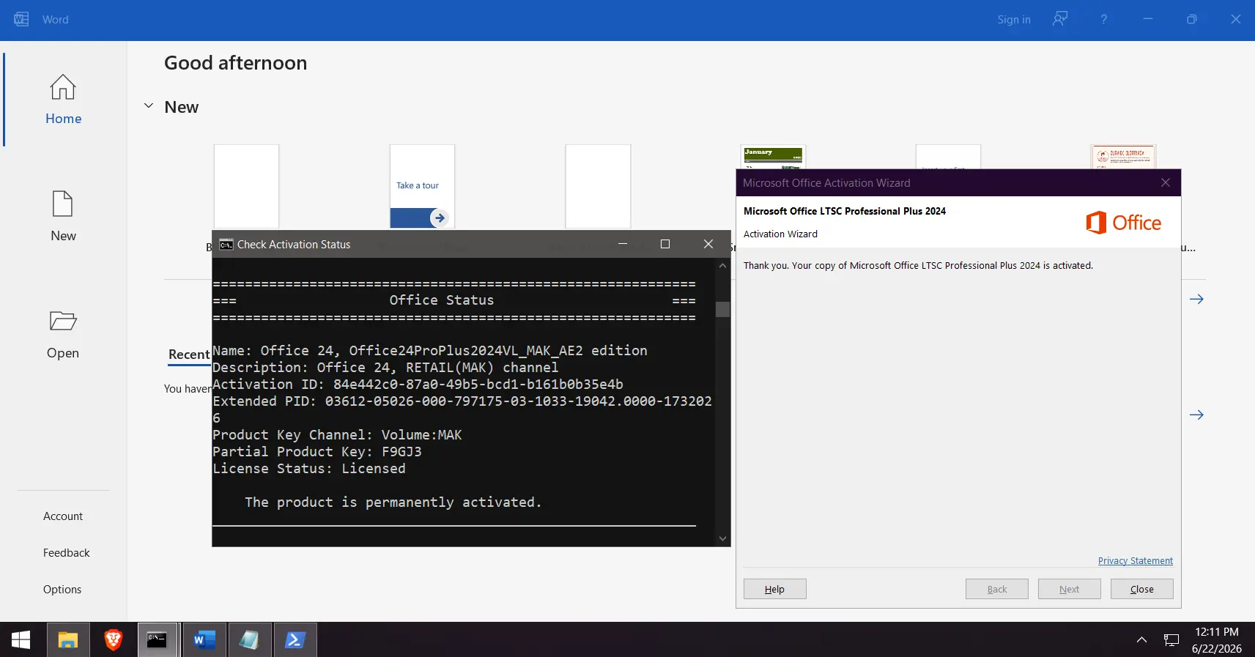
Task: Click 'Partial Product Key: F9GJ3' text
Action: [x=317, y=452]
